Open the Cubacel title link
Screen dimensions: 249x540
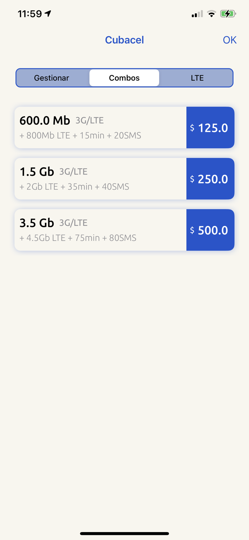[124, 40]
